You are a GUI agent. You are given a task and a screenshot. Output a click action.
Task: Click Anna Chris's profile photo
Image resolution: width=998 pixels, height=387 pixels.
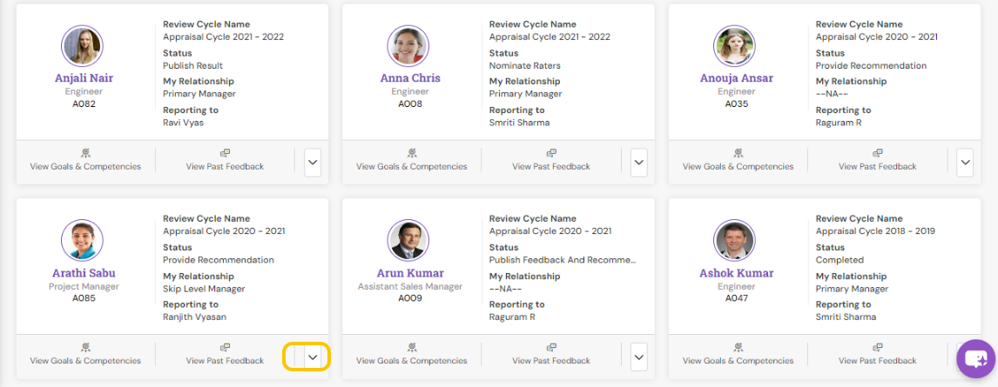tap(408, 46)
